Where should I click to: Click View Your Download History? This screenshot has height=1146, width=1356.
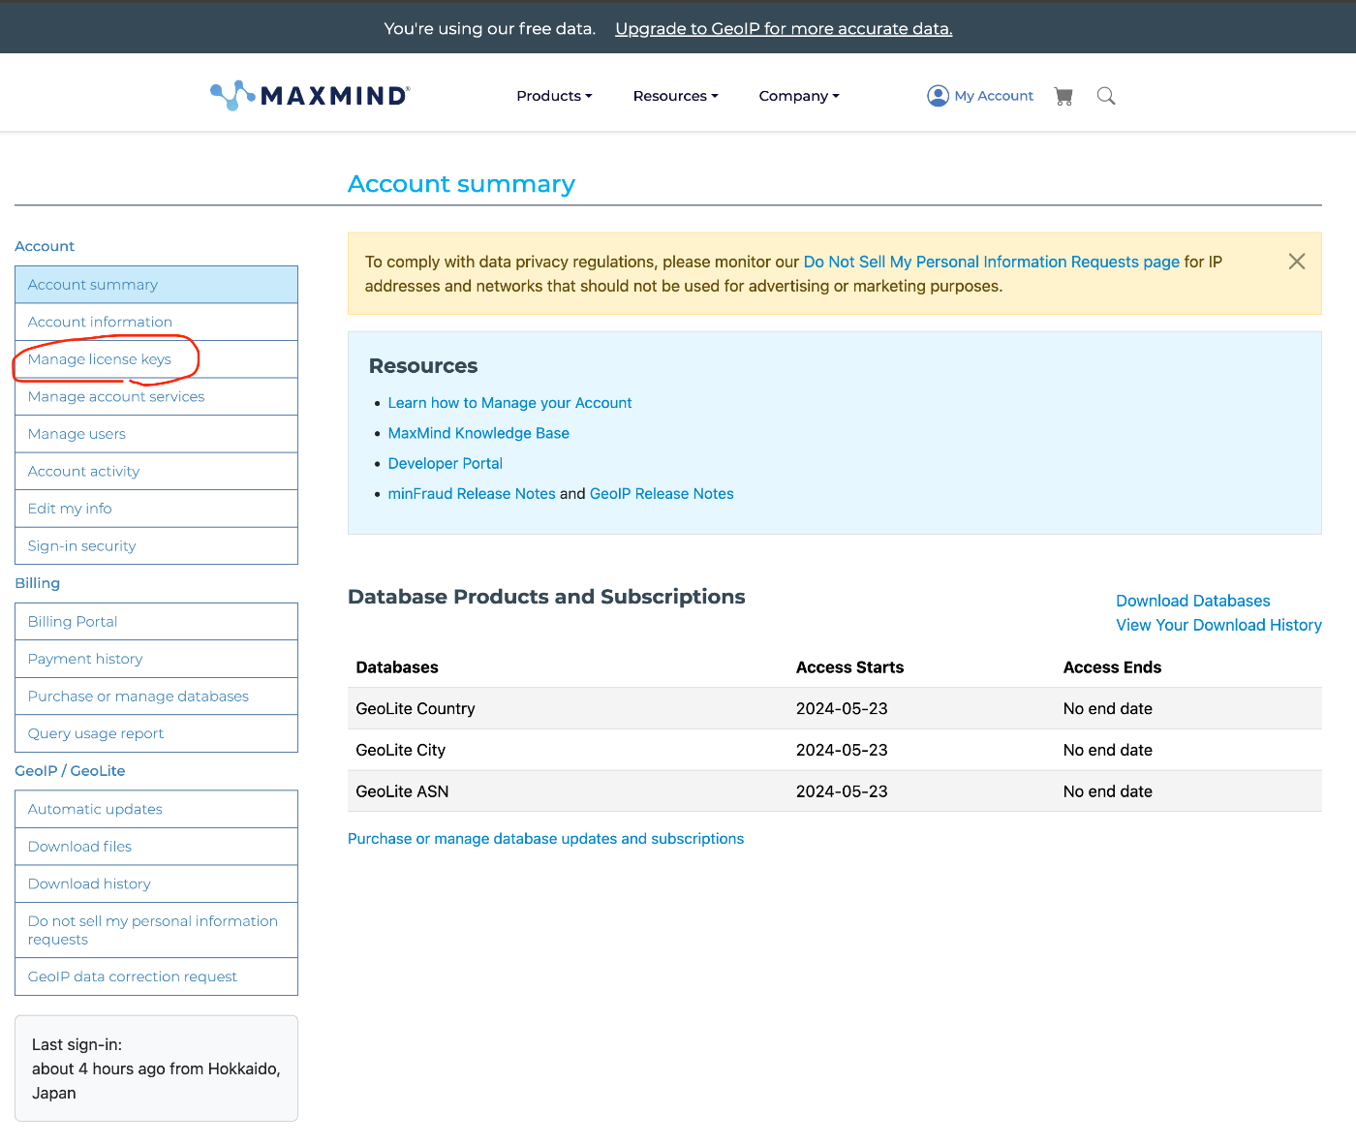click(x=1218, y=625)
